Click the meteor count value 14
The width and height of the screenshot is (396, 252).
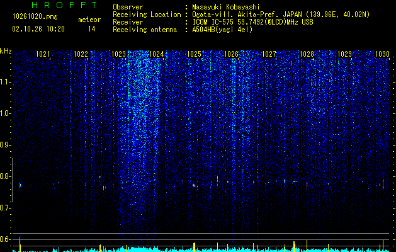pos(92,29)
